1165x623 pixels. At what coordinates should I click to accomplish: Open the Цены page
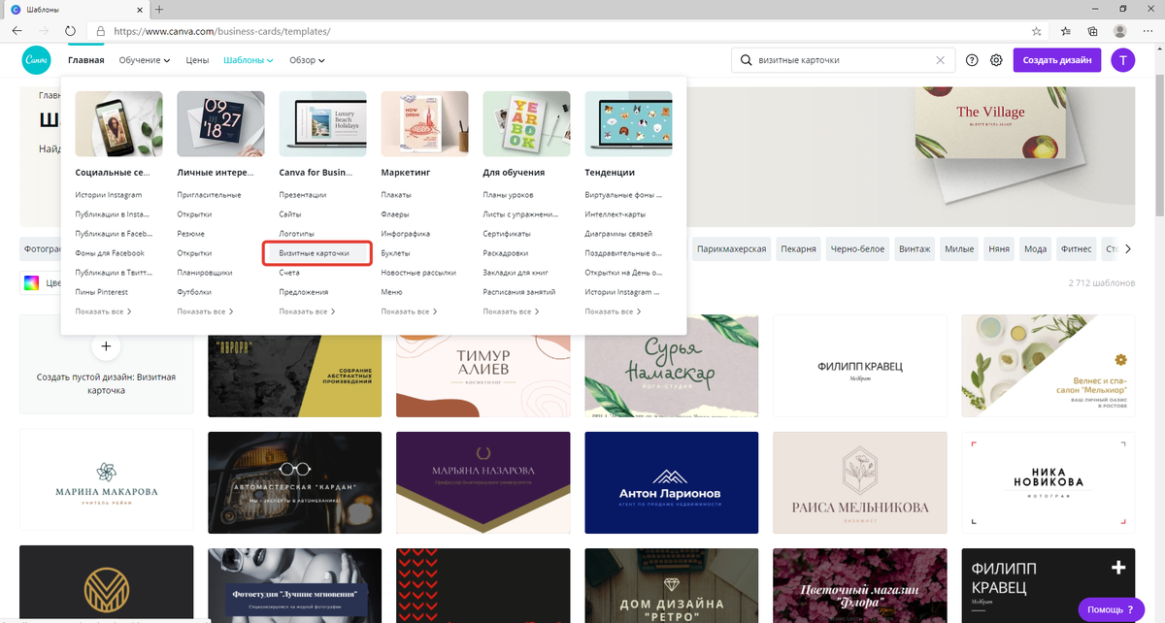[197, 60]
